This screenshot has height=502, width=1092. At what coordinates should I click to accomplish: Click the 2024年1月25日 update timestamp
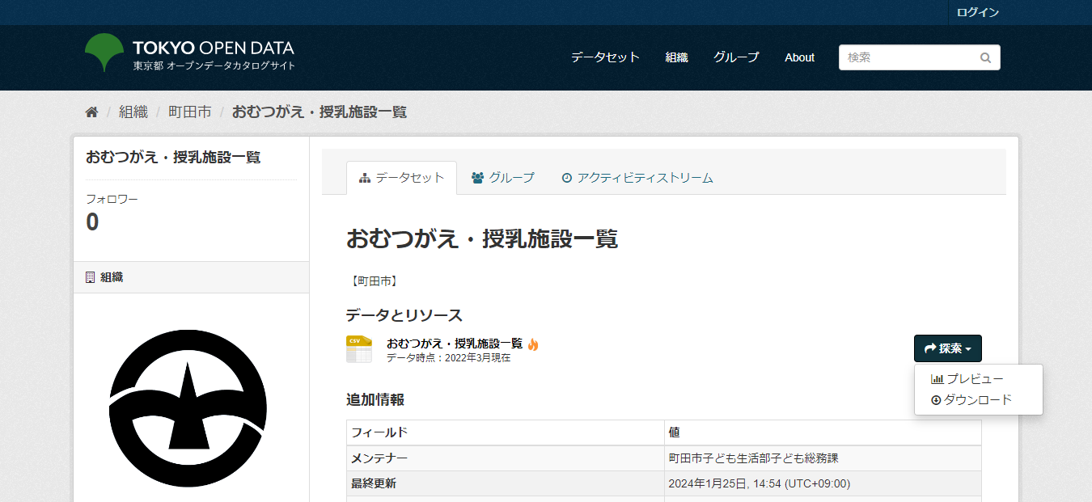coord(759,483)
